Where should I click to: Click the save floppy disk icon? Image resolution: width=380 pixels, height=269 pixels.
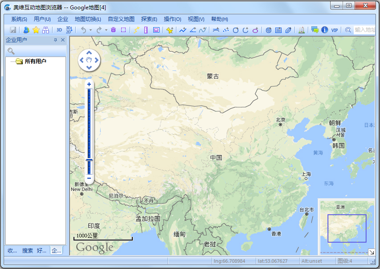[13, 30]
